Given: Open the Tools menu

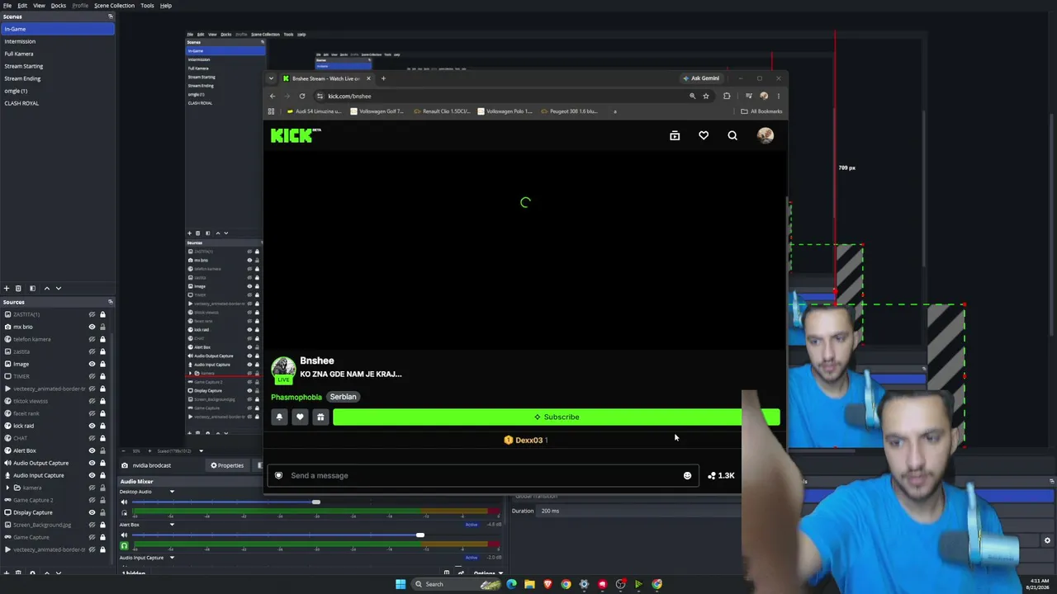Looking at the screenshot, I should 147,6.
